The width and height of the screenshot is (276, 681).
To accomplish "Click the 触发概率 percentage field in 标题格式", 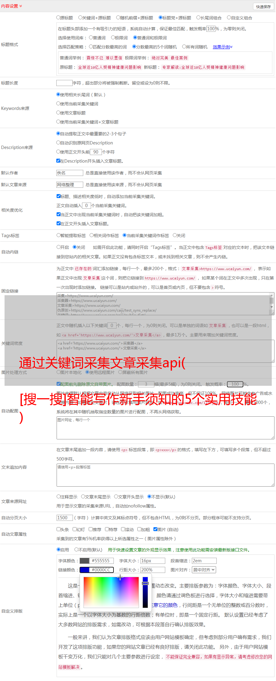I will (211, 29).
